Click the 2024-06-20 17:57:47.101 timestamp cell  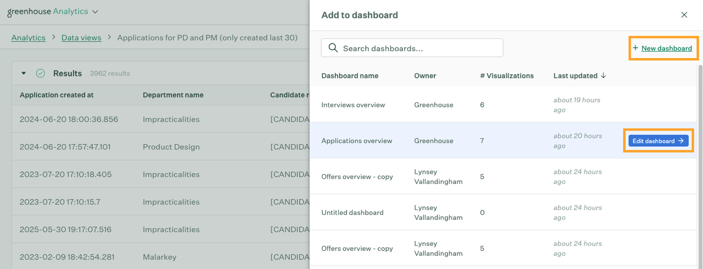pyautogui.click(x=66, y=147)
